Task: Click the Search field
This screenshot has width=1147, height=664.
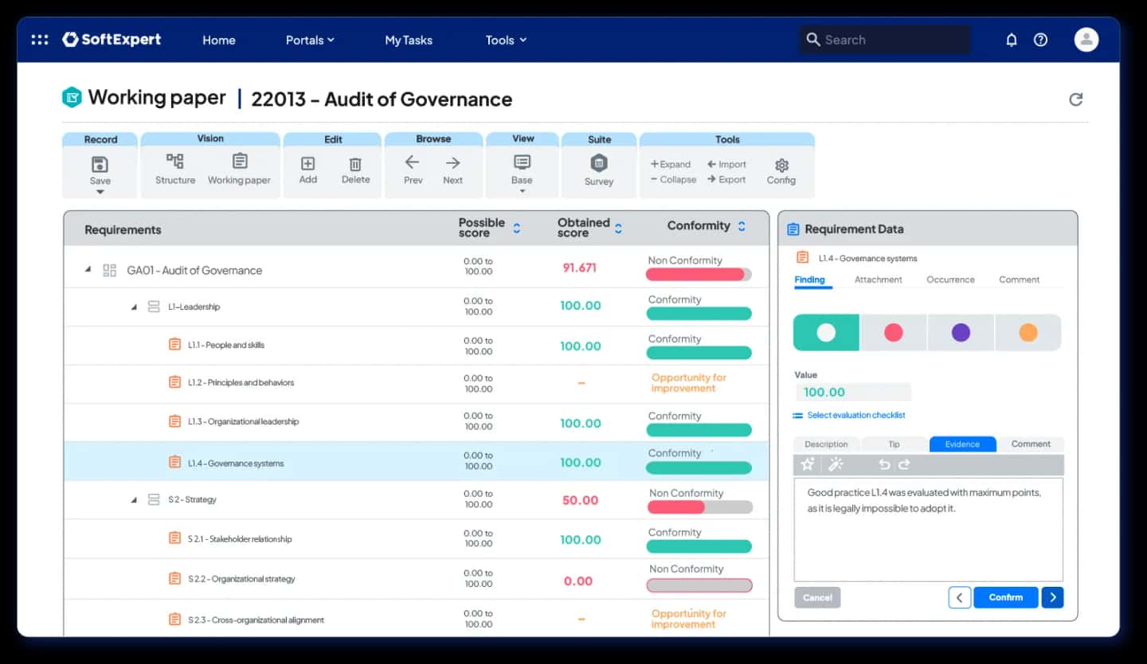Action: [x=885, y=40]
